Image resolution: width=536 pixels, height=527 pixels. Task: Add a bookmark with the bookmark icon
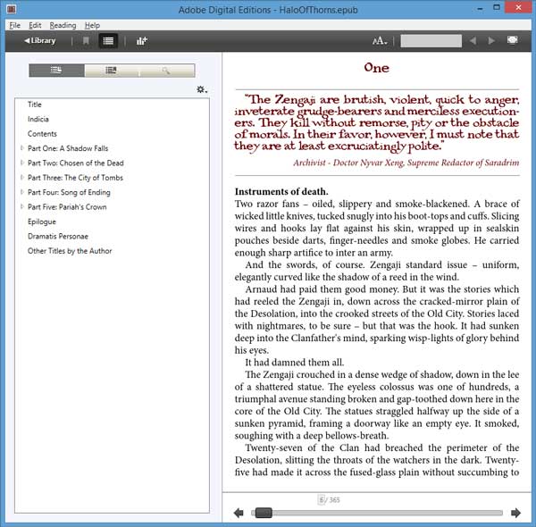click(86, 41)
